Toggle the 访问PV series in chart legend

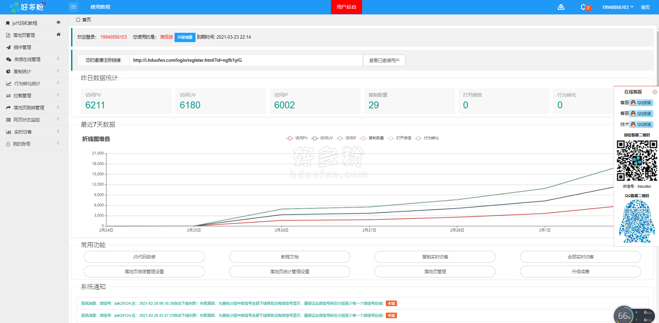[297, 138]
